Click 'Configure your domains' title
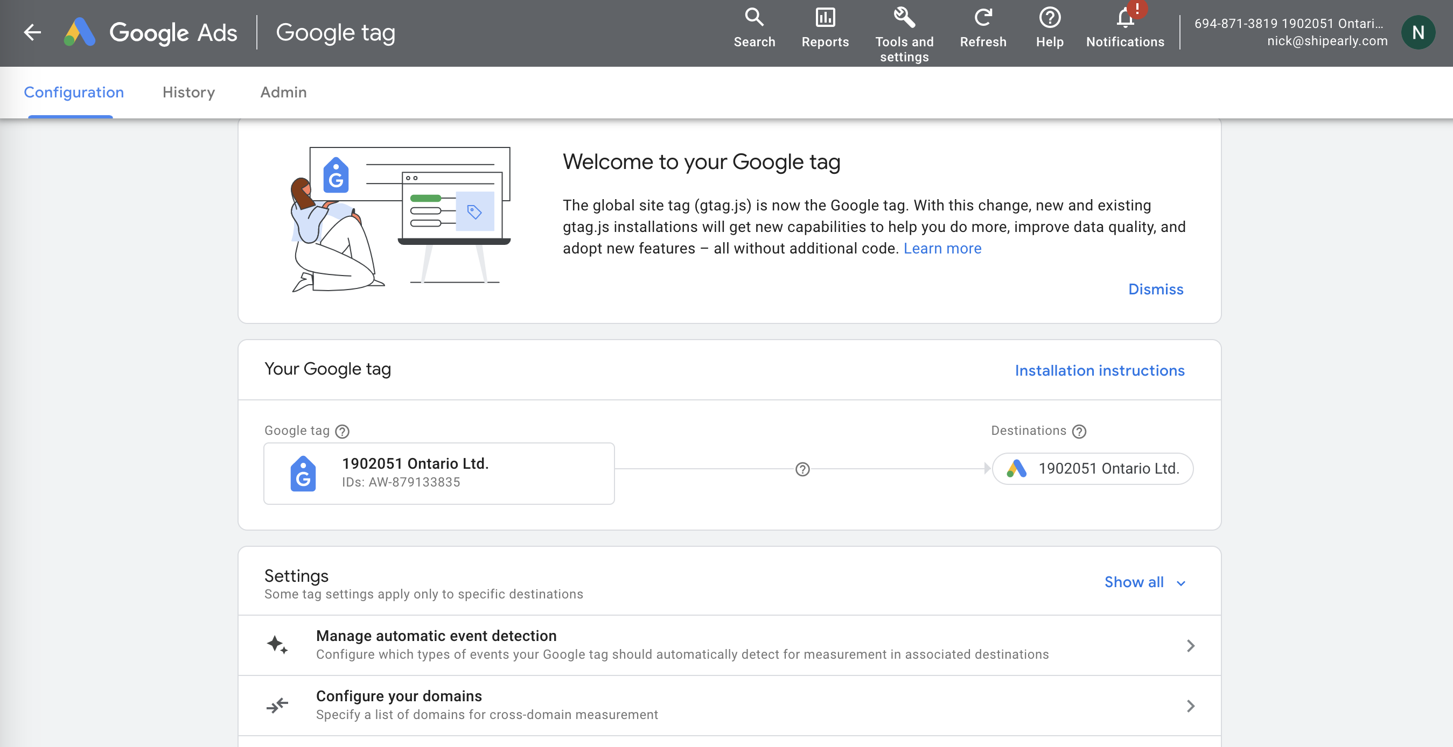 399,696
